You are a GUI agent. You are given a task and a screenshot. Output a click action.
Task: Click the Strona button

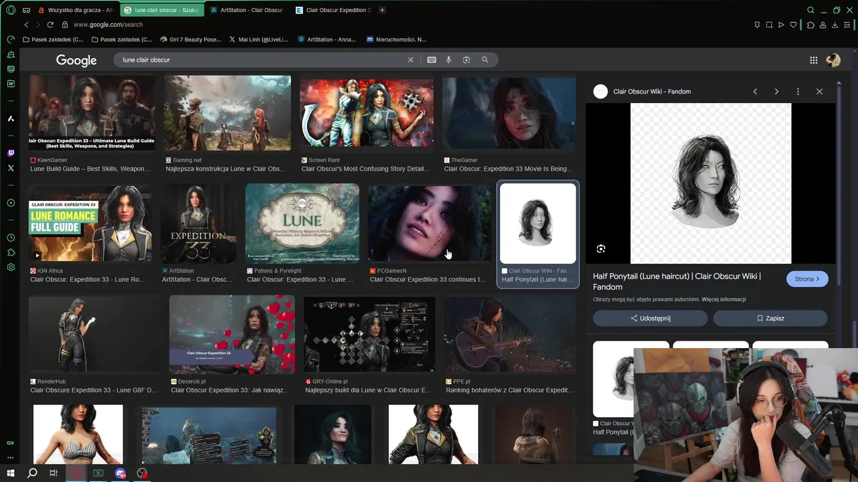(x=807, y=279)
